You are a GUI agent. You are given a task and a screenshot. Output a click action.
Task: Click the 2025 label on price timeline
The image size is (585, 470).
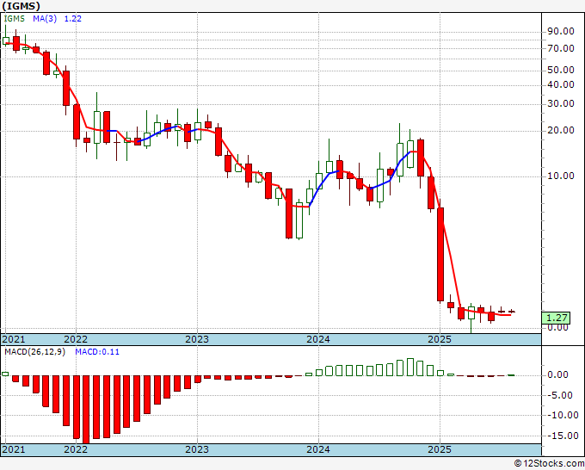point(440,339)
